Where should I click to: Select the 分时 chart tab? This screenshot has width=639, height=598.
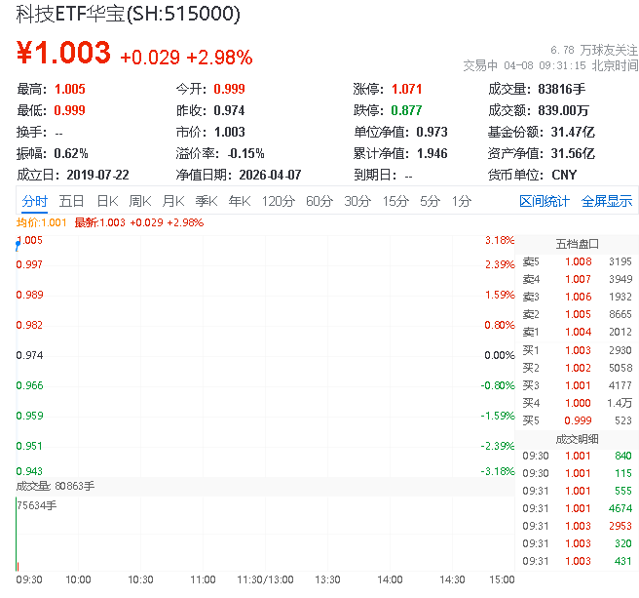tap(35, 201)
